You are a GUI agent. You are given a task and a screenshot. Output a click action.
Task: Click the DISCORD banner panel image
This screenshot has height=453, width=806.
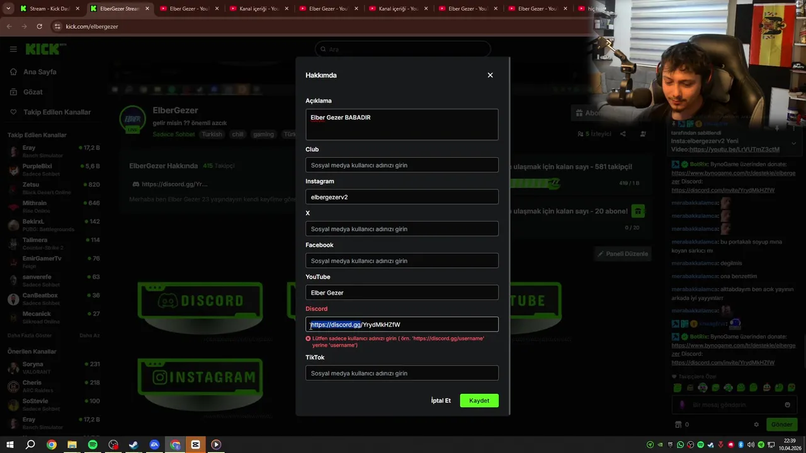200,301
